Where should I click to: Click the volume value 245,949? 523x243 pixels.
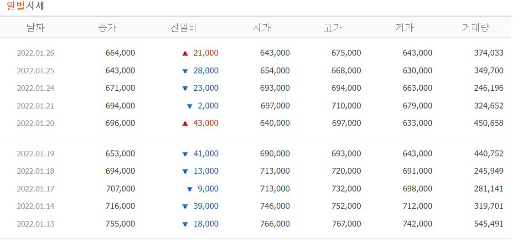[489, 171]
